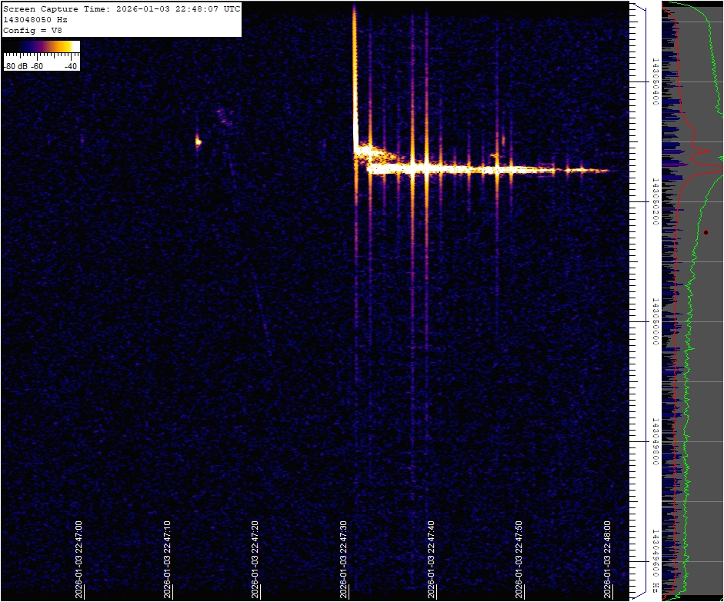Click the Screen Capture Time text line
Viewport: 724px width, 602px height.
[x=122, y=8]
